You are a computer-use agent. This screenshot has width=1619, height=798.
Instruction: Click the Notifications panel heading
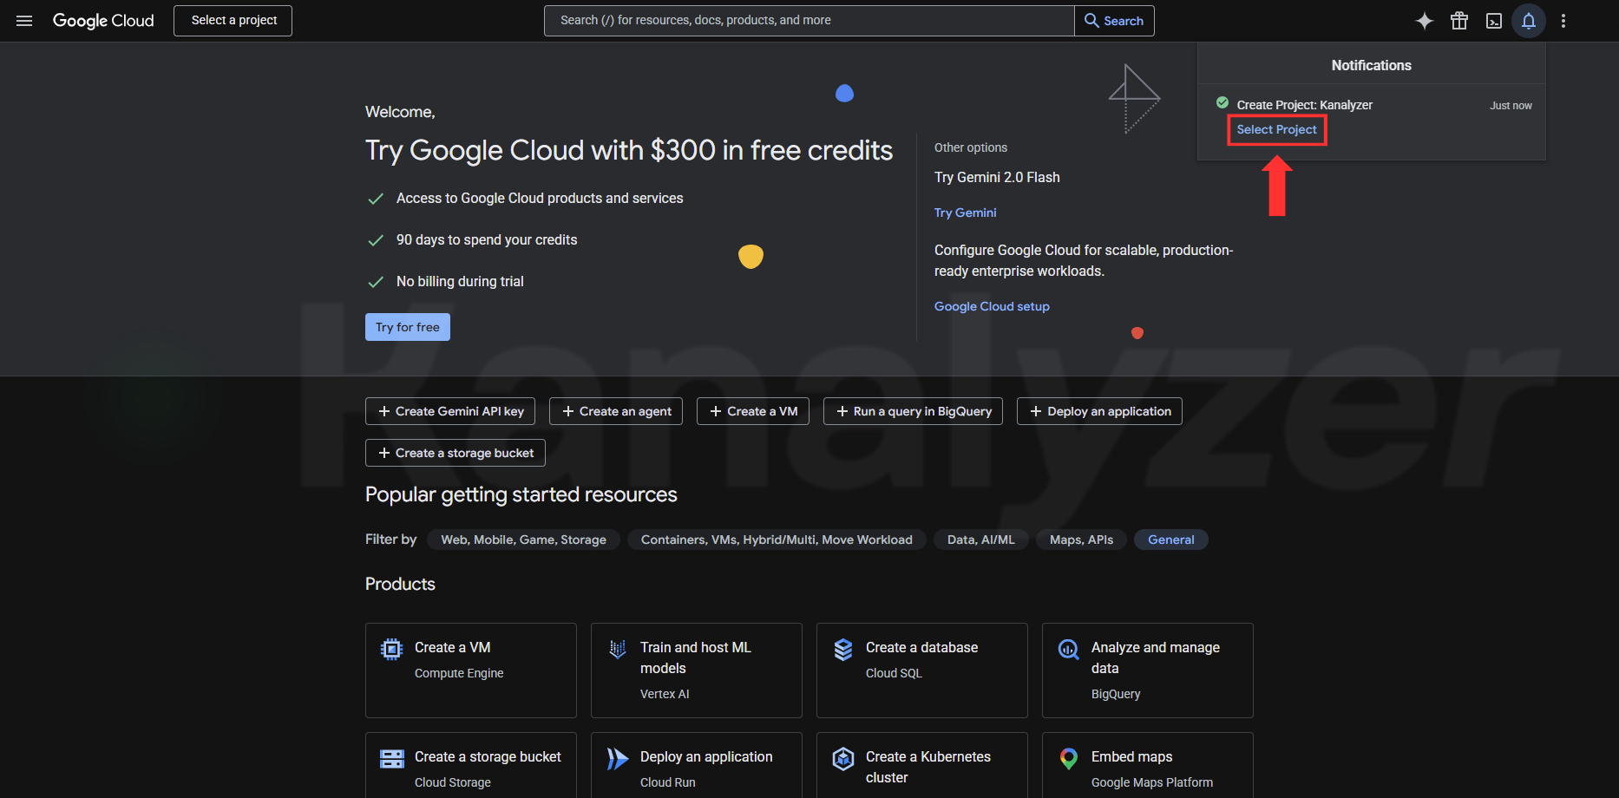click(x=1372, y=65)
